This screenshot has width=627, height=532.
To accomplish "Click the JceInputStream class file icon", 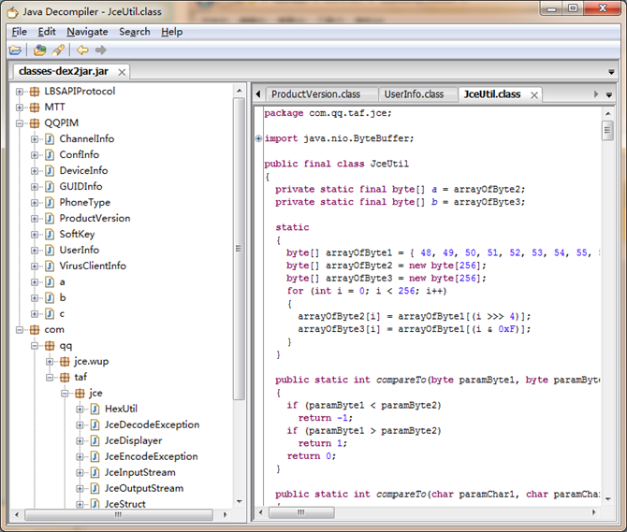I will tap(95, 473).
